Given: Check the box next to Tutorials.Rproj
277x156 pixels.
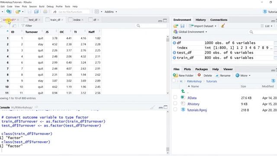Looking at the screenshot, I should click(175, 110).
